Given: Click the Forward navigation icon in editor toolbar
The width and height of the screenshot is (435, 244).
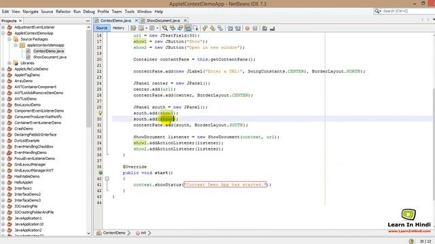Looking at the screenshot, I should pyautogui.click(x=152, y=28).
